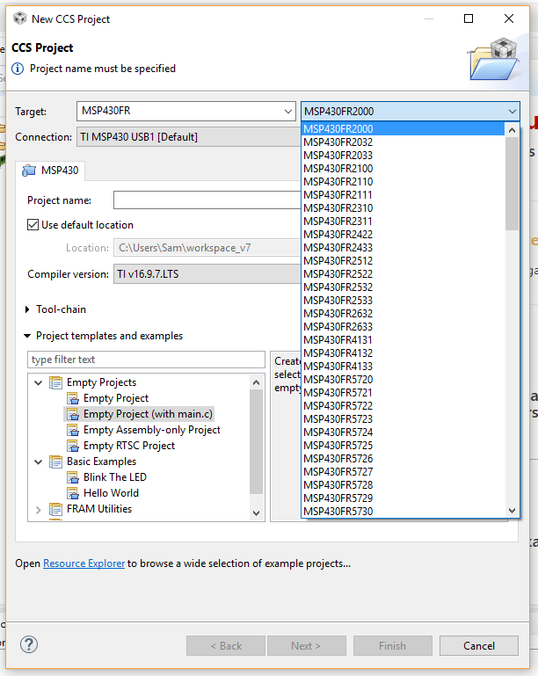Select MSP430FR2311 from the device list
Screen dimensions: 538x676
point(403,222)
